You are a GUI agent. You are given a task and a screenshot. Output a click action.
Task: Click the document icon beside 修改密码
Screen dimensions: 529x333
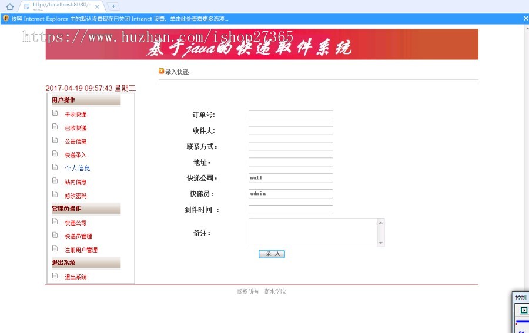55,194
